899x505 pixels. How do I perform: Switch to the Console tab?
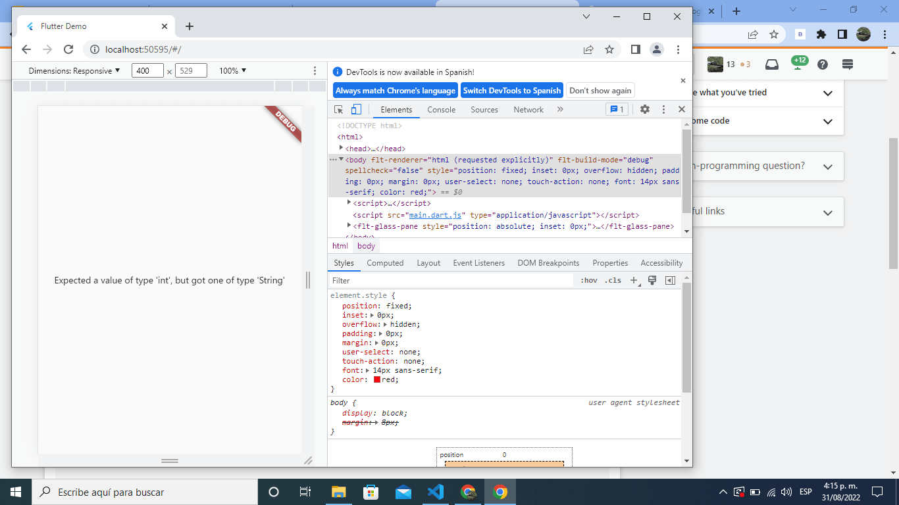point(441,110)
